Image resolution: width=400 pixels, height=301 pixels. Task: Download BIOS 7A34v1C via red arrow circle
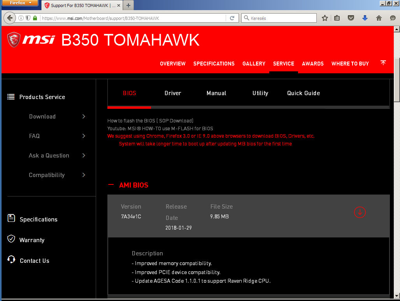[x=360, y=212]
